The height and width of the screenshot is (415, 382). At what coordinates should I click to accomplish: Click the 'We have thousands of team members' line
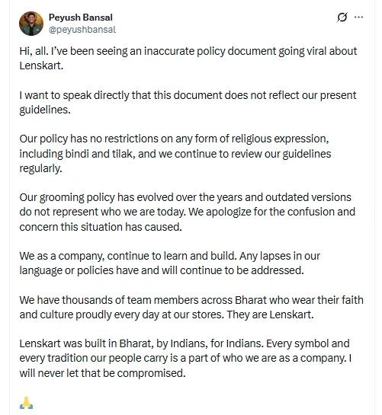point(191,300)
